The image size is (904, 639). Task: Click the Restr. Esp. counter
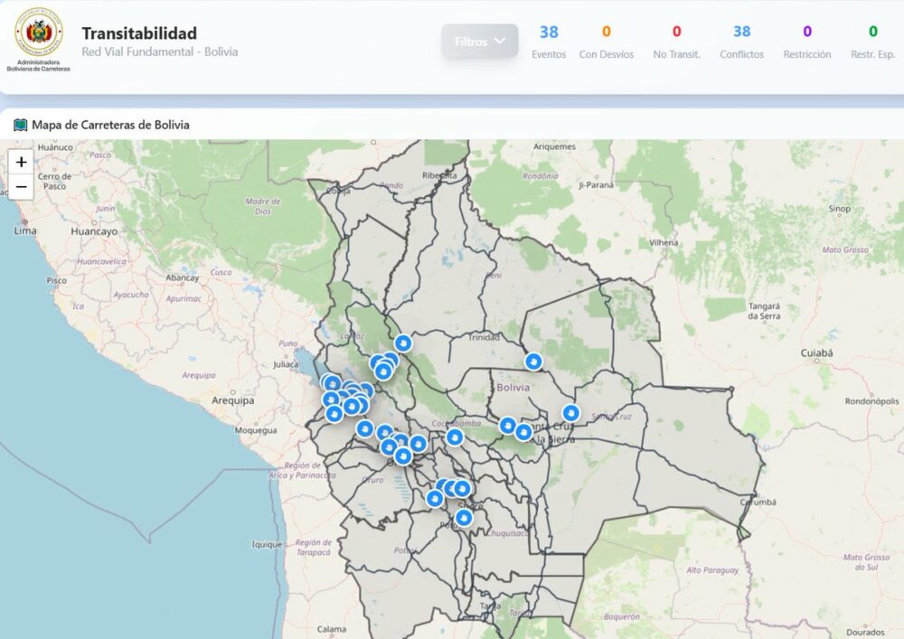point(872,42)
